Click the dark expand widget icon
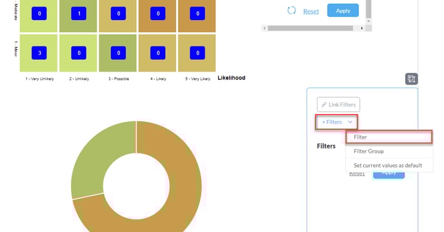Screen dimensions: 444x232 [412, 79]
